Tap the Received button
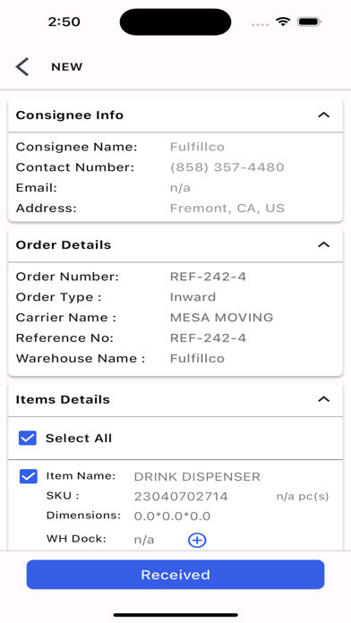Image resolution: width=351 pixels, height=623 pixels. 175,575
